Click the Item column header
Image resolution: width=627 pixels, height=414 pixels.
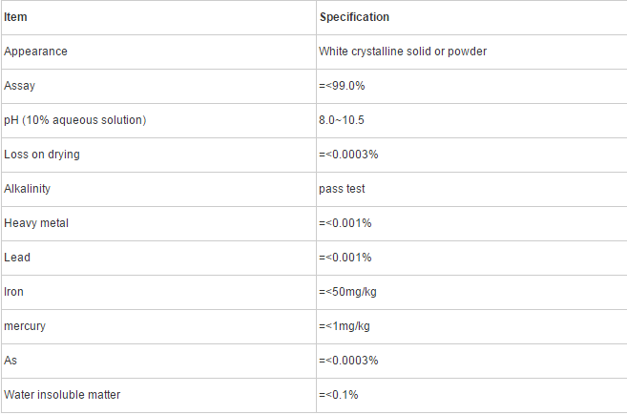click(15, 17)
